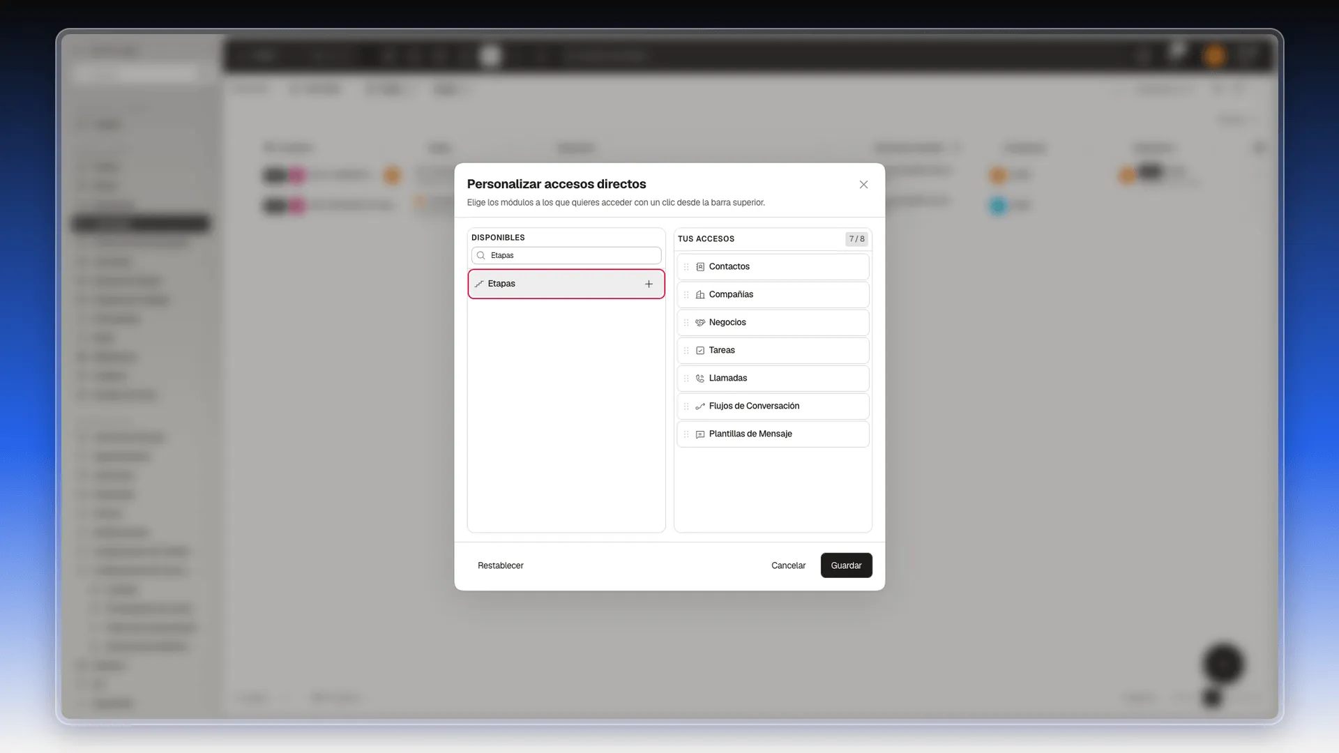1339x753 pixels.
Task: Select the Etapas row in Disponibles
Action: pyautogui.click(x=566, y=284)
